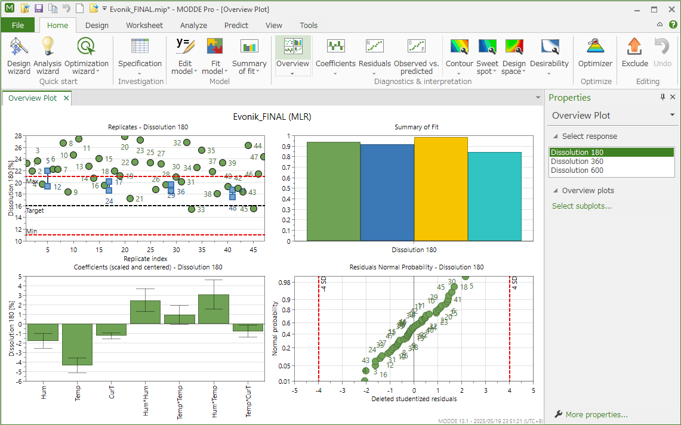Click the Sweet spot plot icon

pos(487,46)
